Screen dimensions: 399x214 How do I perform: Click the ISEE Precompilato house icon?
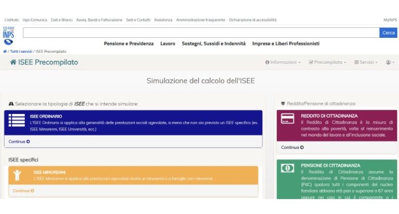coord(13,62)
